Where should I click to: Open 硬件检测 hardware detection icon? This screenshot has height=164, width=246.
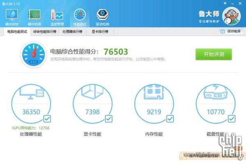pyautogui.click(x=34, y=17)
